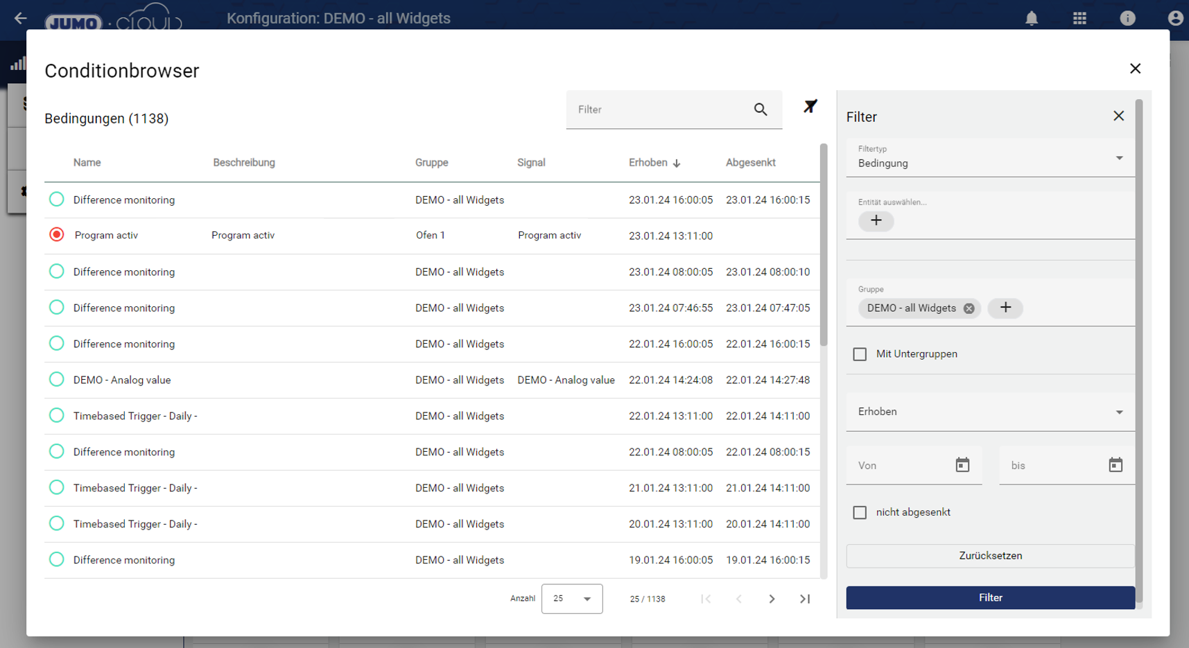Remove the DEMO - all Widgets group chip

[x=969, y=308]
